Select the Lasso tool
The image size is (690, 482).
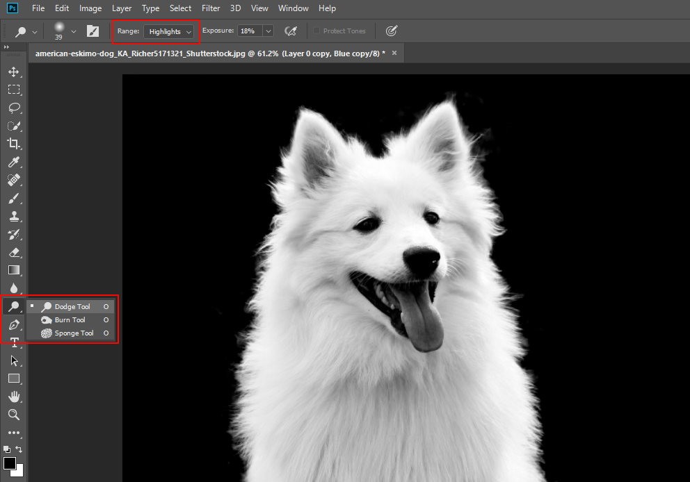(x=14, y=108)
